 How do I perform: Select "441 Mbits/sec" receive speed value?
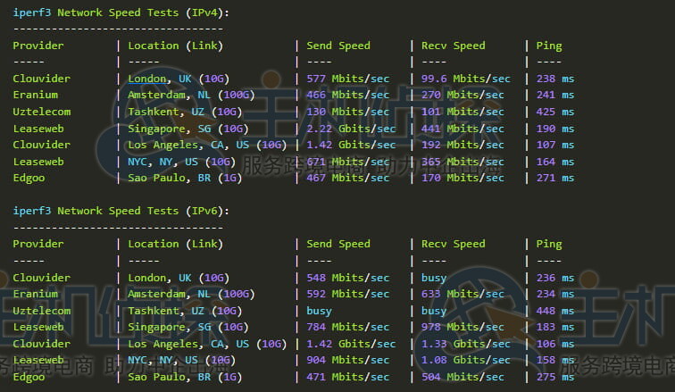coord(462,129)
